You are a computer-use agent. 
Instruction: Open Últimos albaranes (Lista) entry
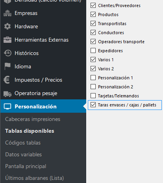tap(35, 178)
